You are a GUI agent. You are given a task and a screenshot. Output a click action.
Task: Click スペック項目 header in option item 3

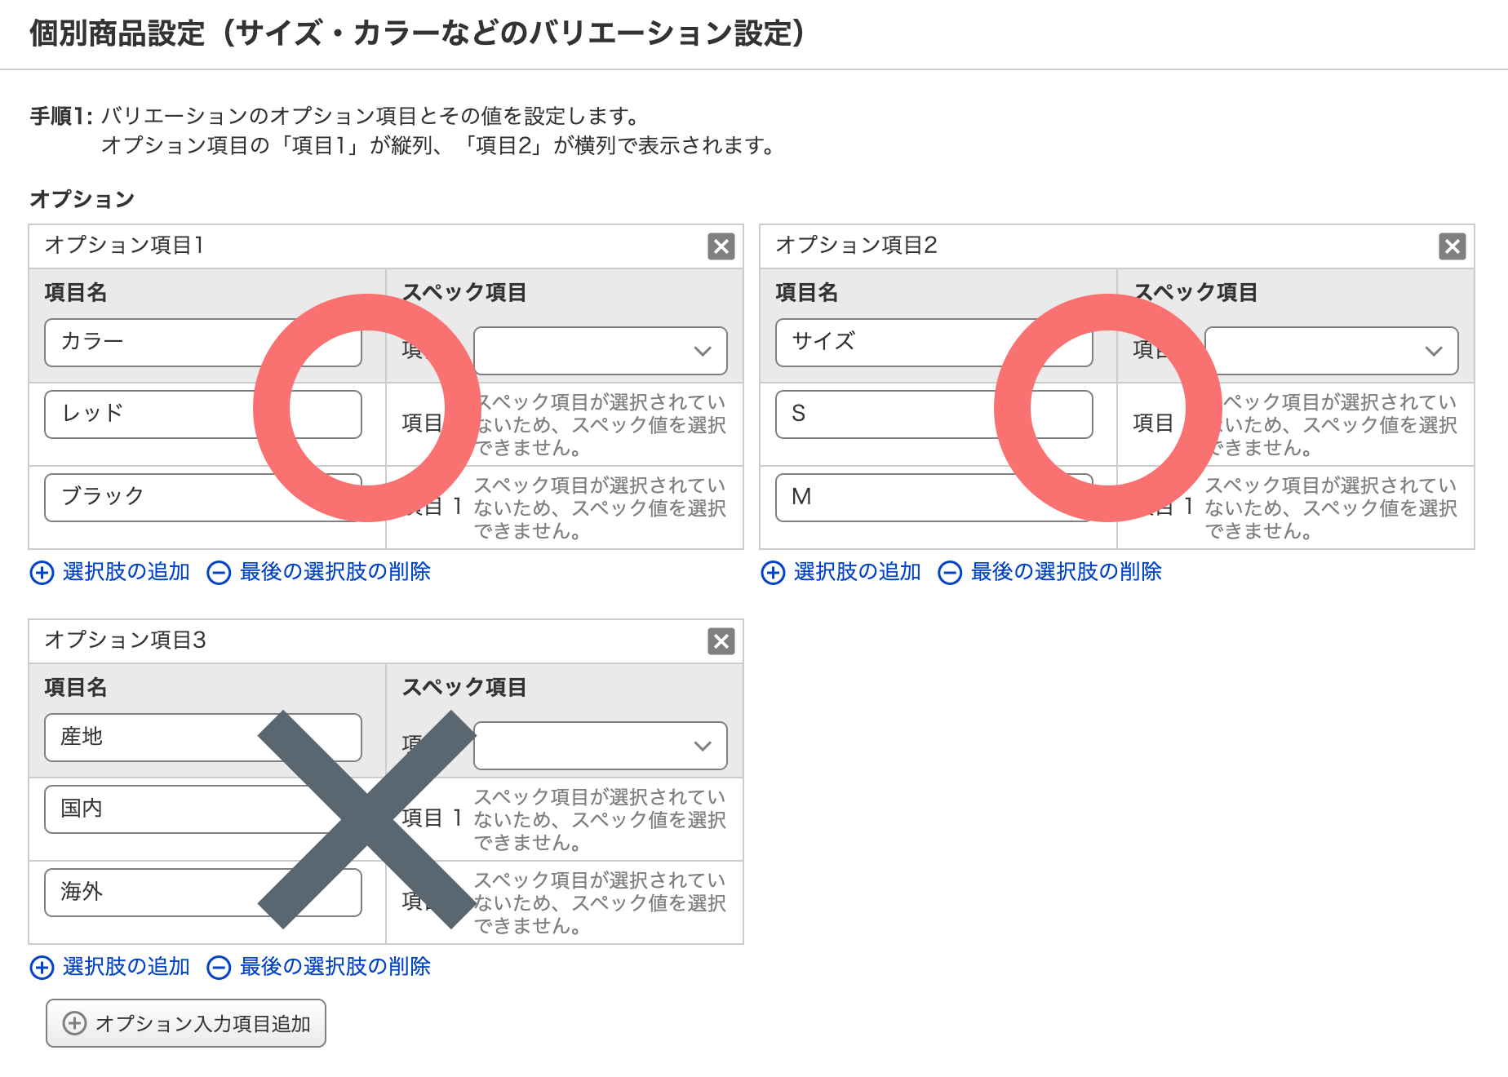pos(464,687)
